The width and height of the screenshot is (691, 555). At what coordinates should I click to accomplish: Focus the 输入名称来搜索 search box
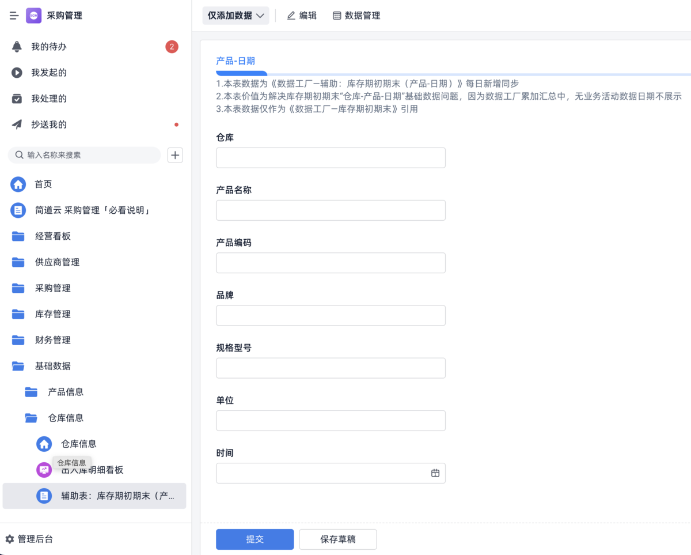[x=84, y=155]
